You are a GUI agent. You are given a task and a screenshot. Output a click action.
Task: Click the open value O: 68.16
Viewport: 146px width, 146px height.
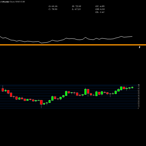tap(53, 6)
